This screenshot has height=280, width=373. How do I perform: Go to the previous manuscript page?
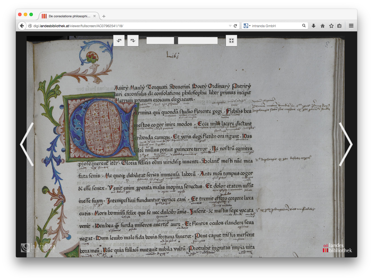(27, 144)
